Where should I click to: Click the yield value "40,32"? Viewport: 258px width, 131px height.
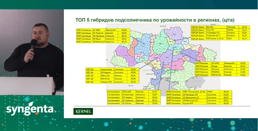[x=226, y=101]
